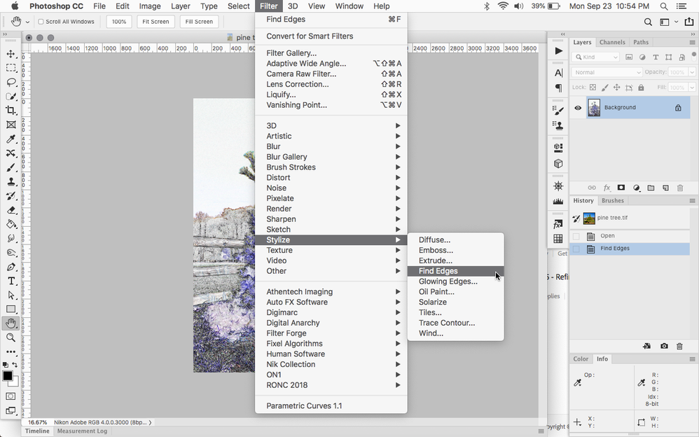
Task: Click the Actions play panel icon
Action: 558,51
